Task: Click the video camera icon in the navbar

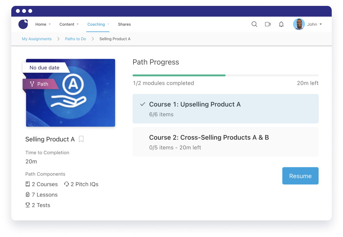Action: coord(268,24)
